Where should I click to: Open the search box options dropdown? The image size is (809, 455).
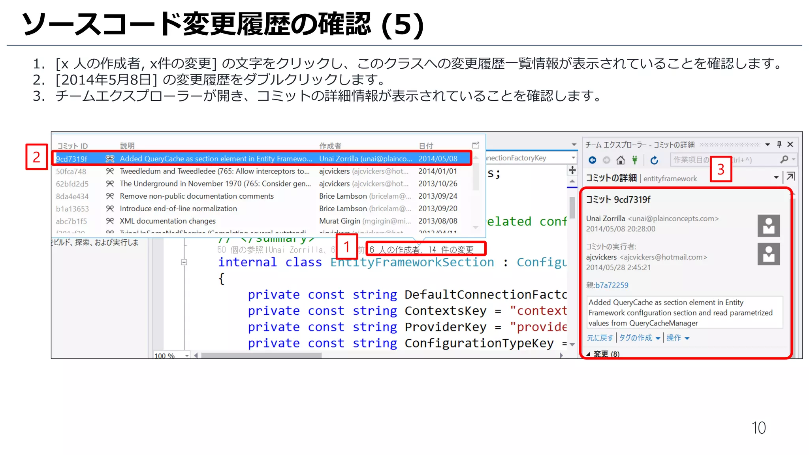[x=793, y=160]
